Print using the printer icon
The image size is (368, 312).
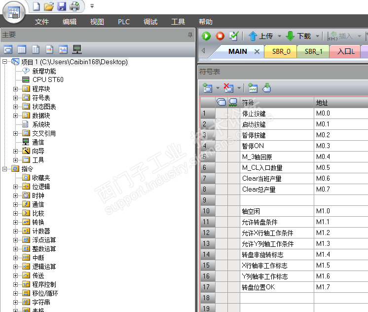click(x=74, y=6)
